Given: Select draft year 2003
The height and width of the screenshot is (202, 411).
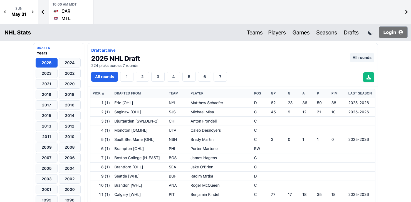Looking at the screenshot, I should pyautogui.click(x=46, y=179).
